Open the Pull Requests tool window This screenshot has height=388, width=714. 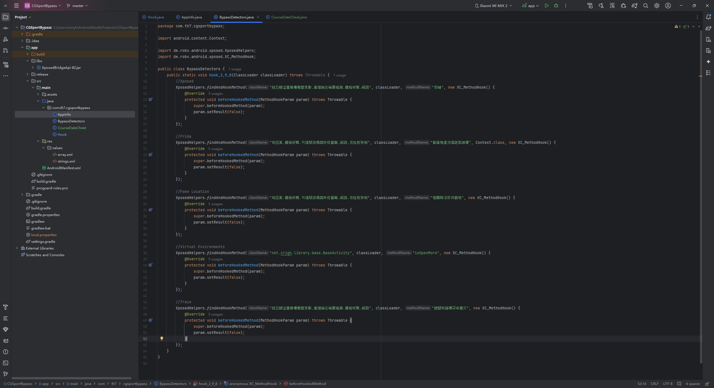pyautogui.click(x=6, y=50)
